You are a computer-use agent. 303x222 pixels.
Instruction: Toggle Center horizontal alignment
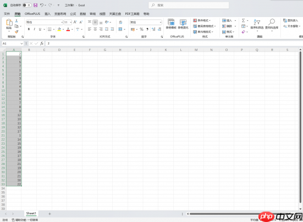(x=95, y=29)
